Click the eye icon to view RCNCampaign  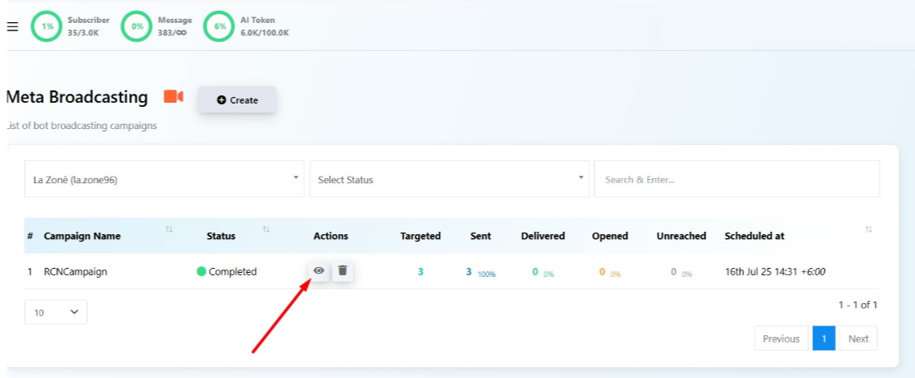pyautogui.click(x=319, y=270)
